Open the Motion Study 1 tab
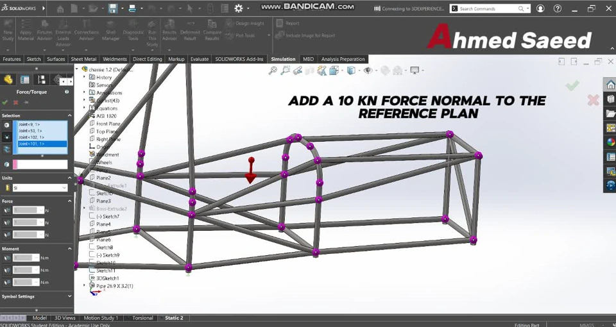The image size is (616, 327). tap(101, 318)
